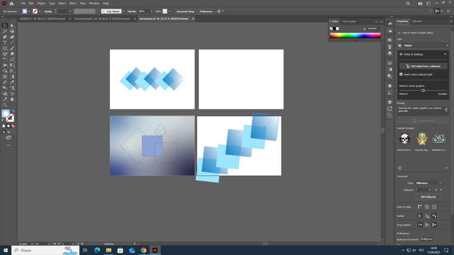The image size is (454, 255).
Task: Toggle the Snap to Point option icon
Action: coord(420,225)
